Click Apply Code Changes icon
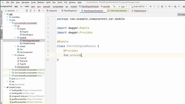The width and height of the screenshot is (185, 104). coord(158,6)
